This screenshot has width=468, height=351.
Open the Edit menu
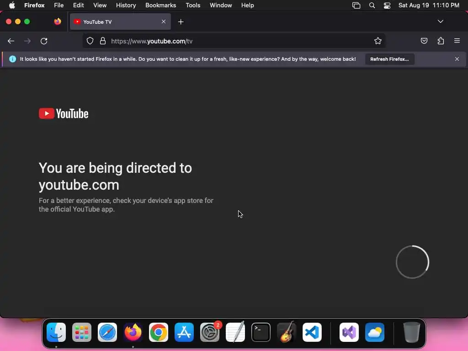coord(78,5)
